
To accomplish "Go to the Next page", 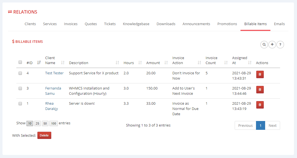I will pos(272,125).
